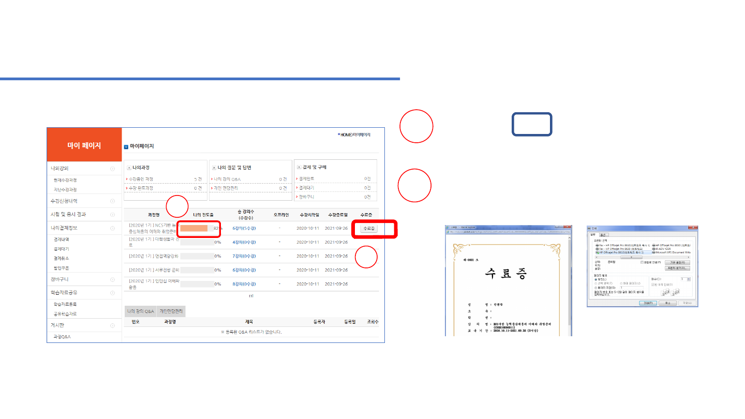745x419 pixels.
Task: Open 현재수강과정 in the sidebar
Action: (x=65, y=180)
